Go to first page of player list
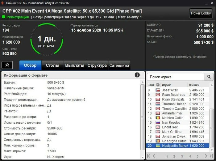This screenshot has width=216, height=161. 148,156
